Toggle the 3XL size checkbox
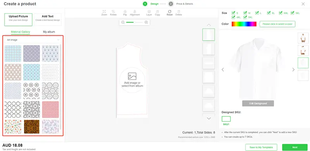This screenshot has width=310, height=151. [x=293, y=13]
